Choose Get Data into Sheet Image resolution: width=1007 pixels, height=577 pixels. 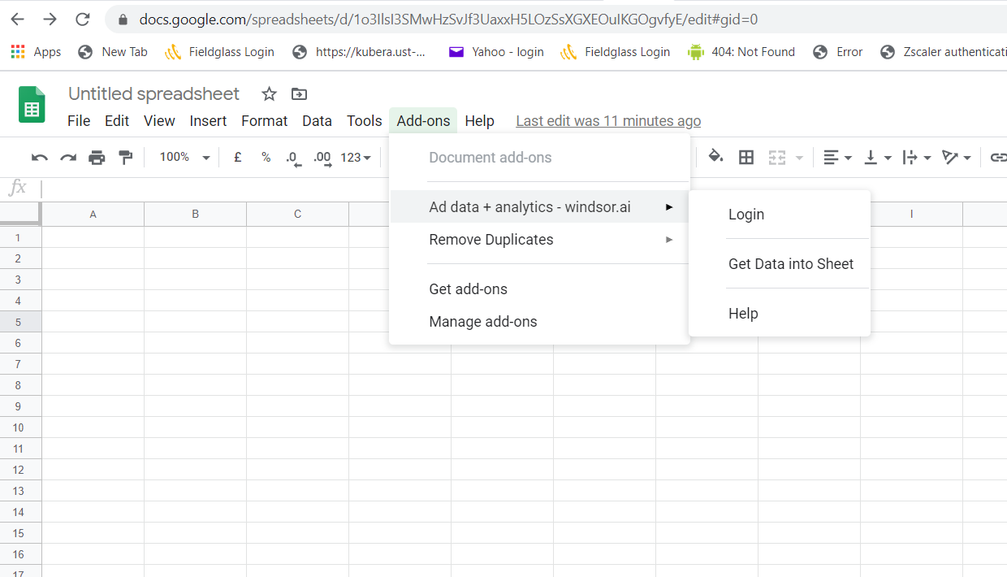tap(790, 264)
